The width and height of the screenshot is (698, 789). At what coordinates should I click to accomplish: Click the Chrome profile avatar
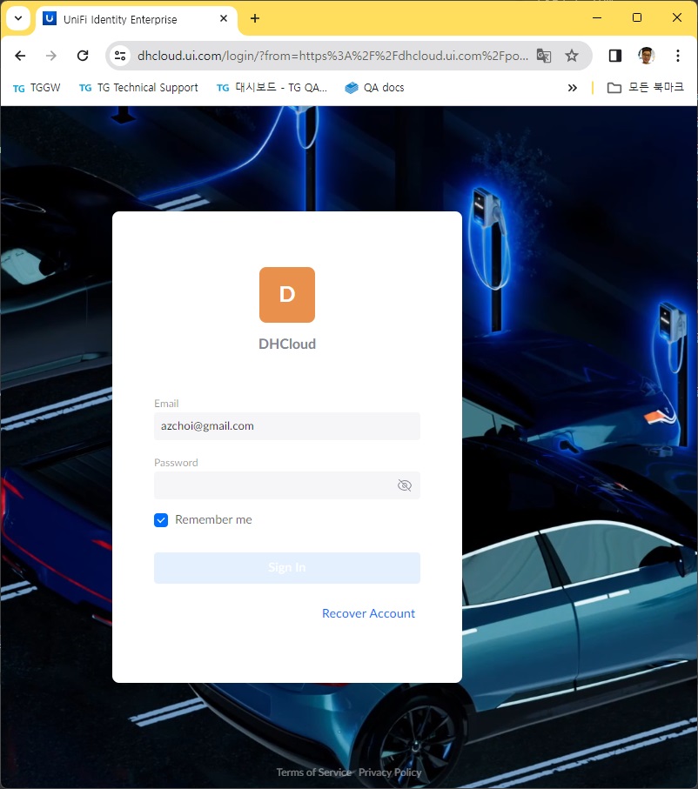[646, 56]
